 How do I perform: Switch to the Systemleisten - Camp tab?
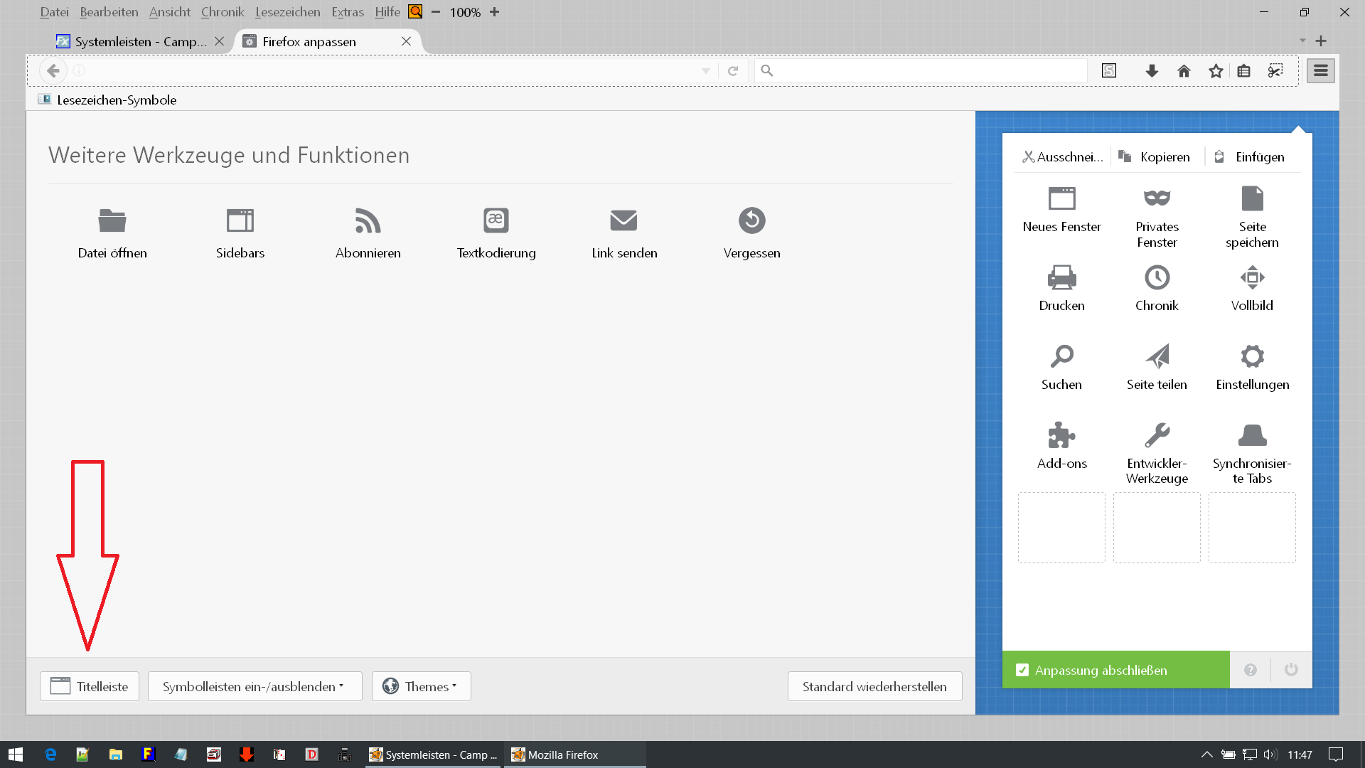[x=140, y=41]
